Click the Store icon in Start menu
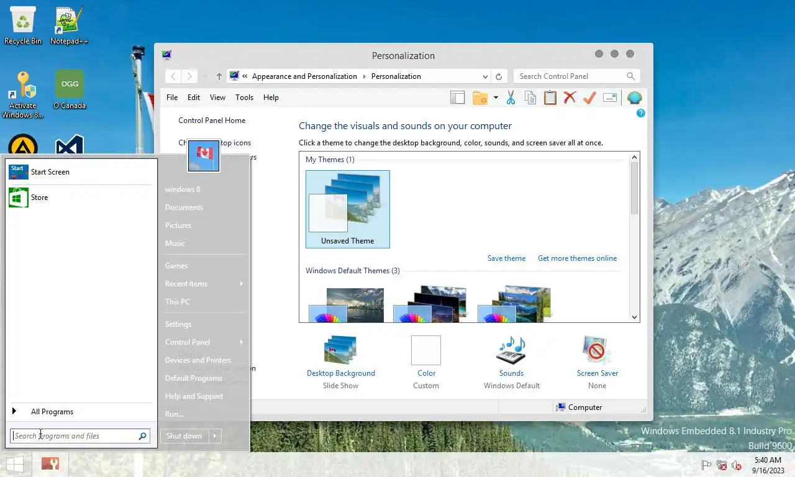This screenshot has width=795, height=477. click(19, 198)
